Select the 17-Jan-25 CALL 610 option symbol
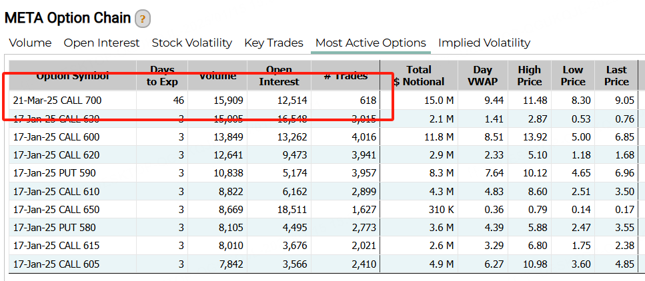 (56, 192)
